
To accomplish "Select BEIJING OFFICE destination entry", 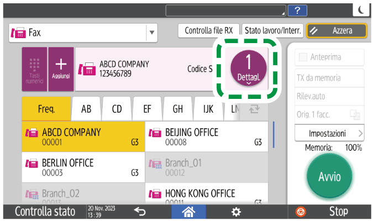I will (208, 137).
